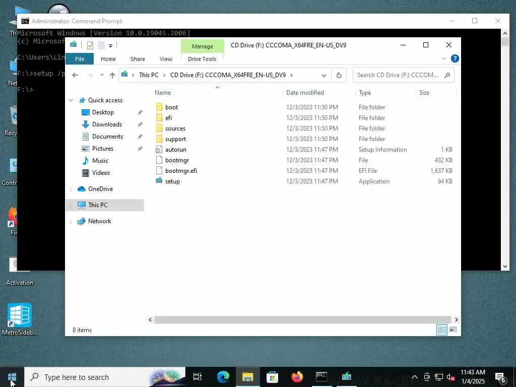The width and height of the screenshot is (516, 387).
Task: Open the efi folder
Action: (x=168, y=118)
